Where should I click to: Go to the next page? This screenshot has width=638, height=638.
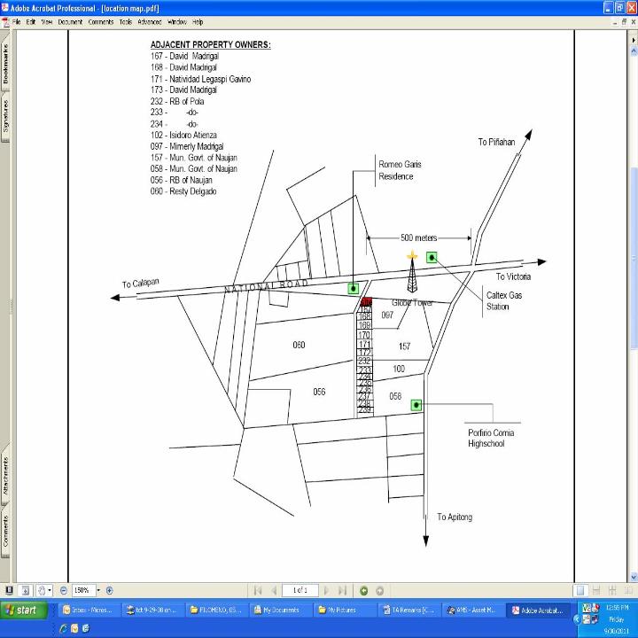click(326, 590)
